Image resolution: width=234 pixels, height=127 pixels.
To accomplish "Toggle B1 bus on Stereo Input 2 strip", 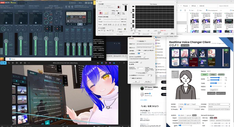I will [25, 42].
